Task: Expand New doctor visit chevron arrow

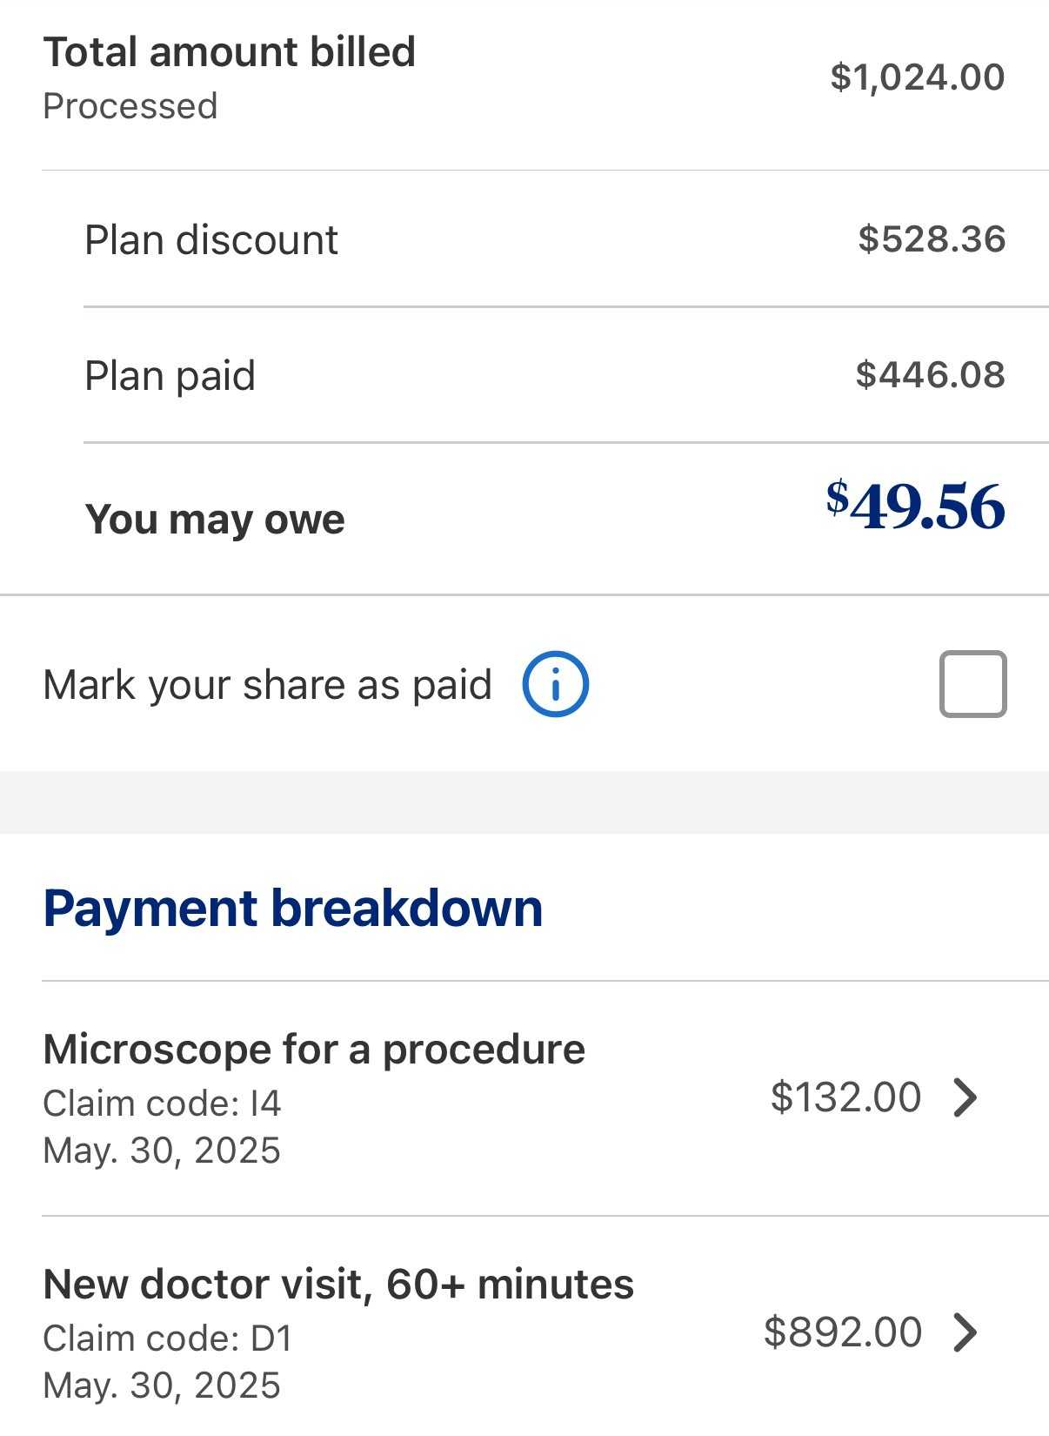Action: (x=965, y=1332)
